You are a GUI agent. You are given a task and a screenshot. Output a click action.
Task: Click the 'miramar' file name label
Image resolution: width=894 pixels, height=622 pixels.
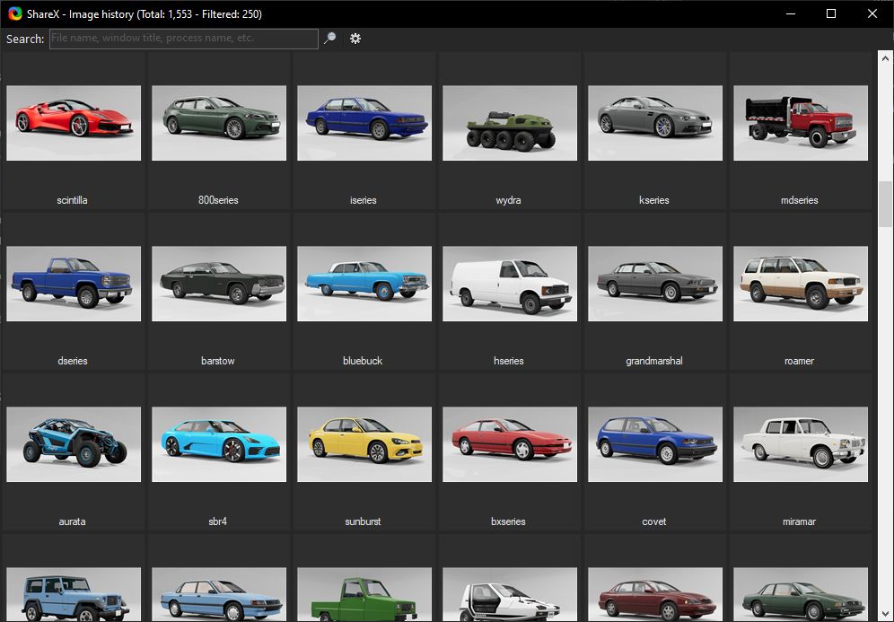(800, 521)
